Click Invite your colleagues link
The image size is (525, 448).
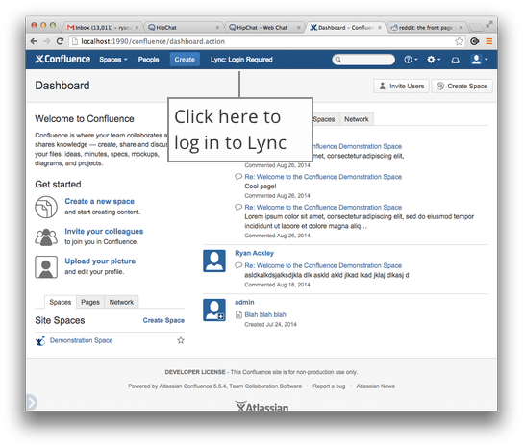(x=104, y=232)
